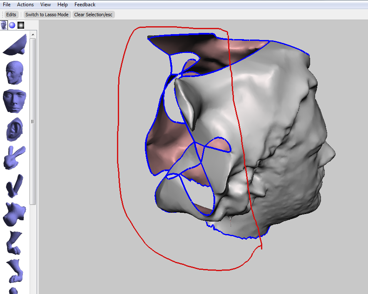Click the parts list scrollbar thumb

(x=32, y=122)
